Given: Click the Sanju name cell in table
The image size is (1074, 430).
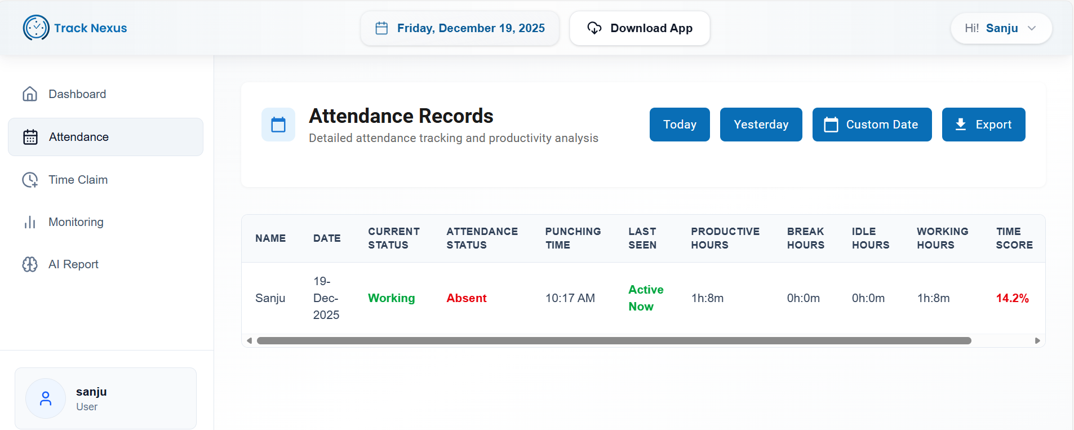Looking at the screenshot, I should 270,298.
